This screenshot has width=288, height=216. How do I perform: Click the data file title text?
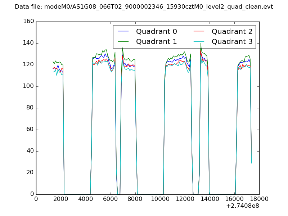(x=144, y=7)
